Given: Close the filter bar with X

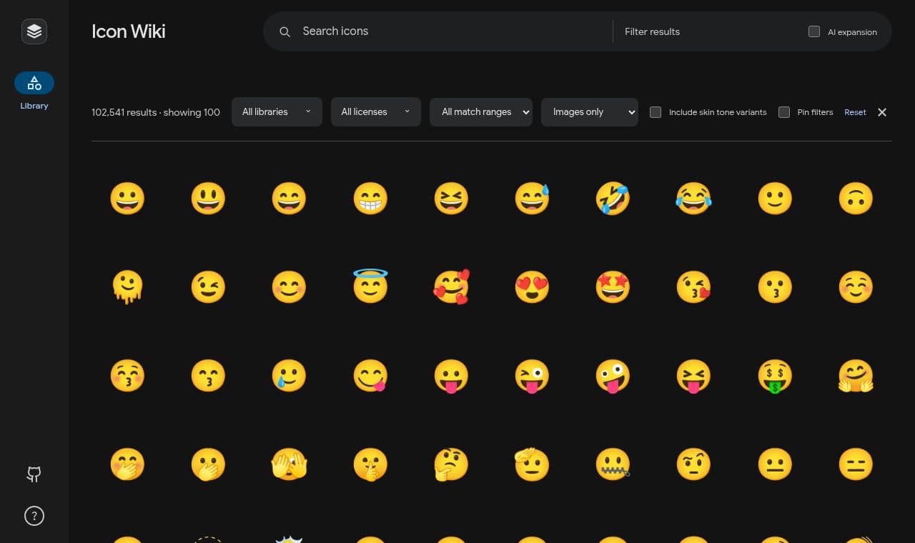Looking at the screenshot, I should 882,112.
